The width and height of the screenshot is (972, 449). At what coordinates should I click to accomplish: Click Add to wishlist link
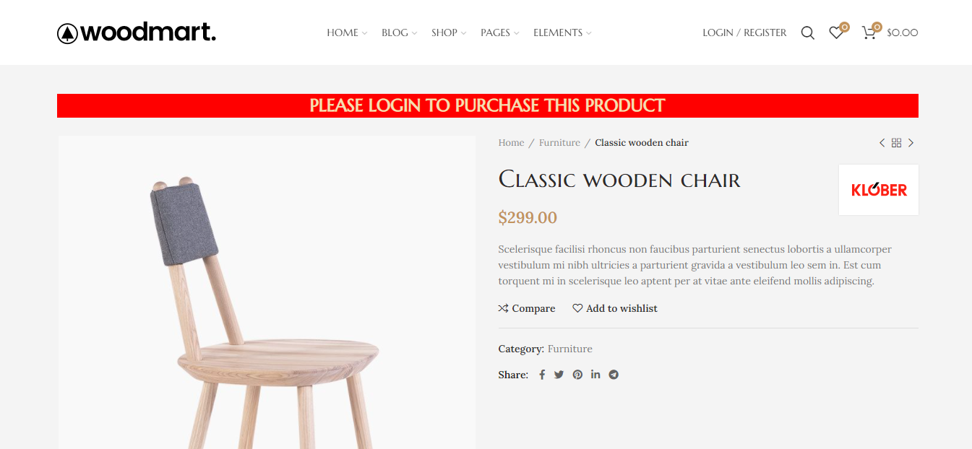tap(615, 308)
